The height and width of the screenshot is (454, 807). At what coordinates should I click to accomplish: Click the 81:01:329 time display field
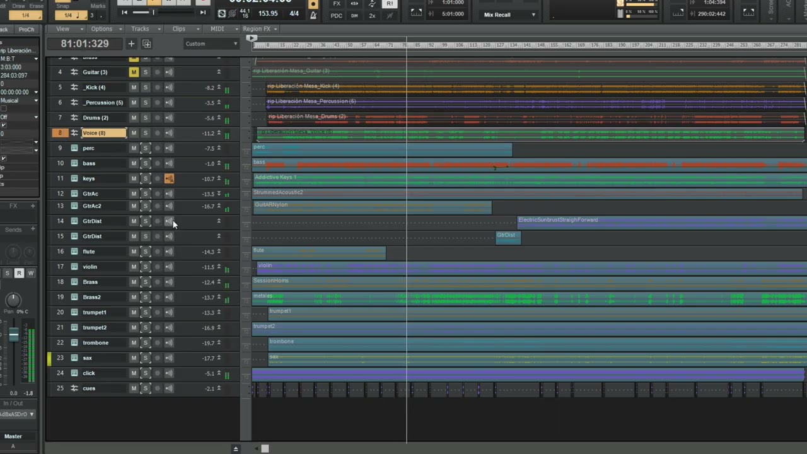[85, 44]
